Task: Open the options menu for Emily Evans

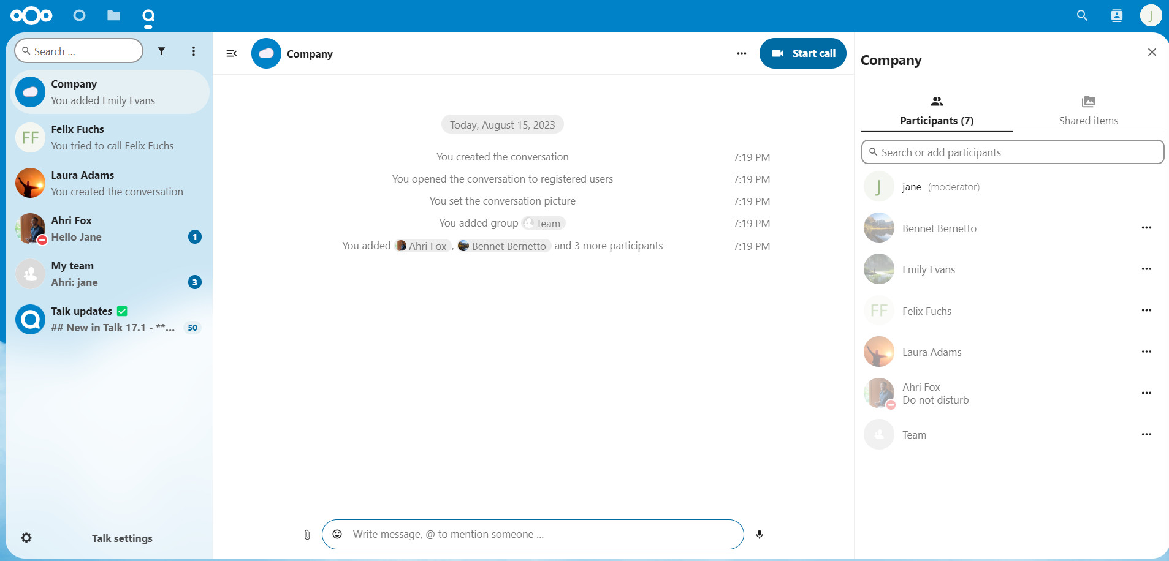Action: pos(1146,269)
